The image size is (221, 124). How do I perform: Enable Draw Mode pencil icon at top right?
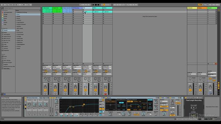point(199,4)
